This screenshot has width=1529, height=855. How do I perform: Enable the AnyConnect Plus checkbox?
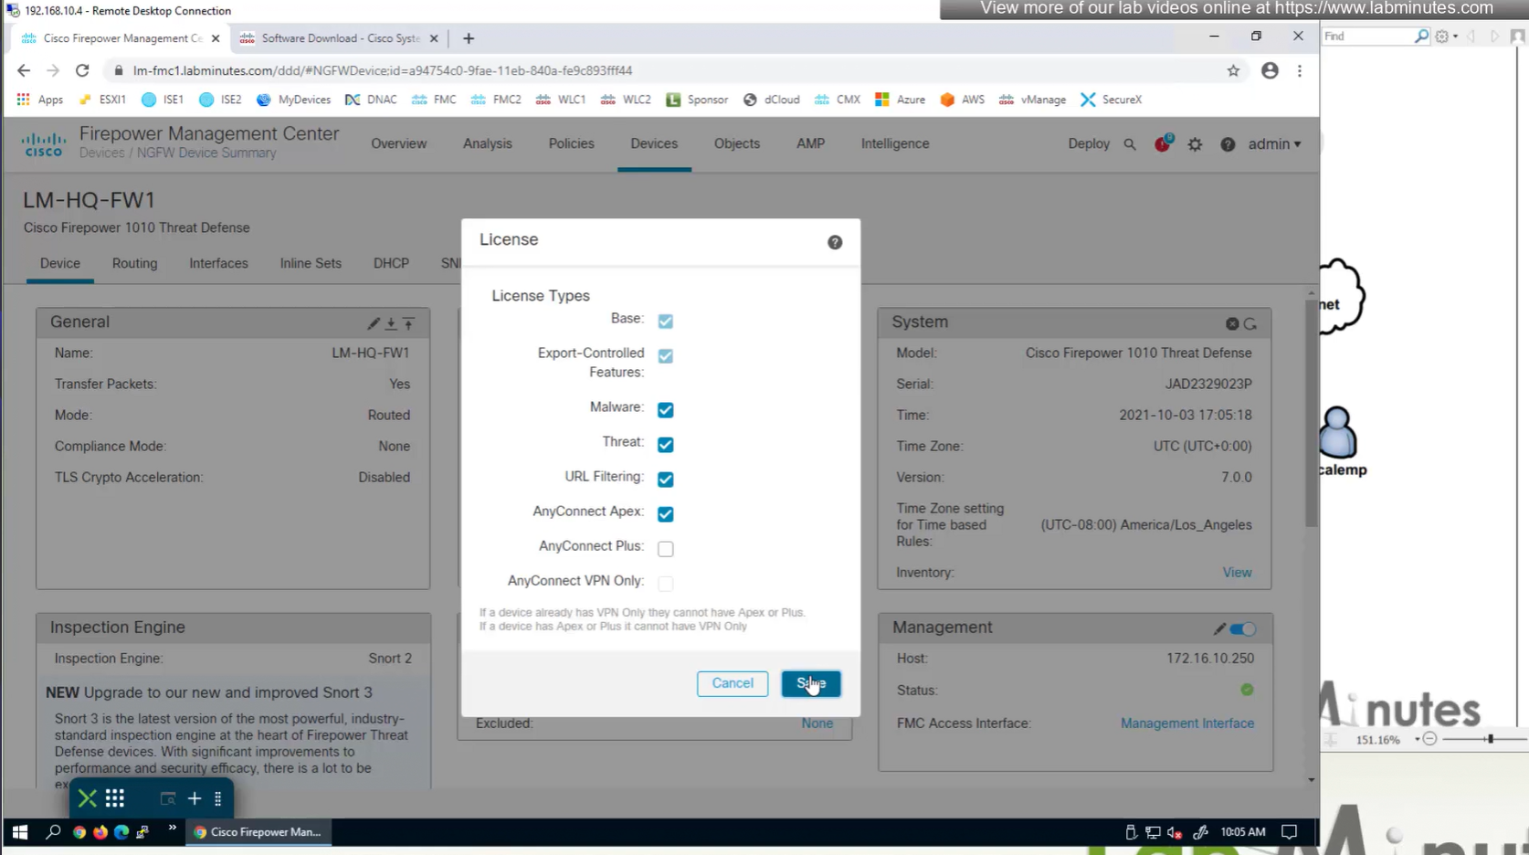click(665, 548)
